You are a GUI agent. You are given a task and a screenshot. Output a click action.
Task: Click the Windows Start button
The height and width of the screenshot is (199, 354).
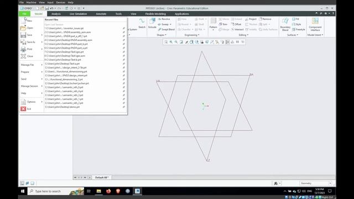[23, 191]
